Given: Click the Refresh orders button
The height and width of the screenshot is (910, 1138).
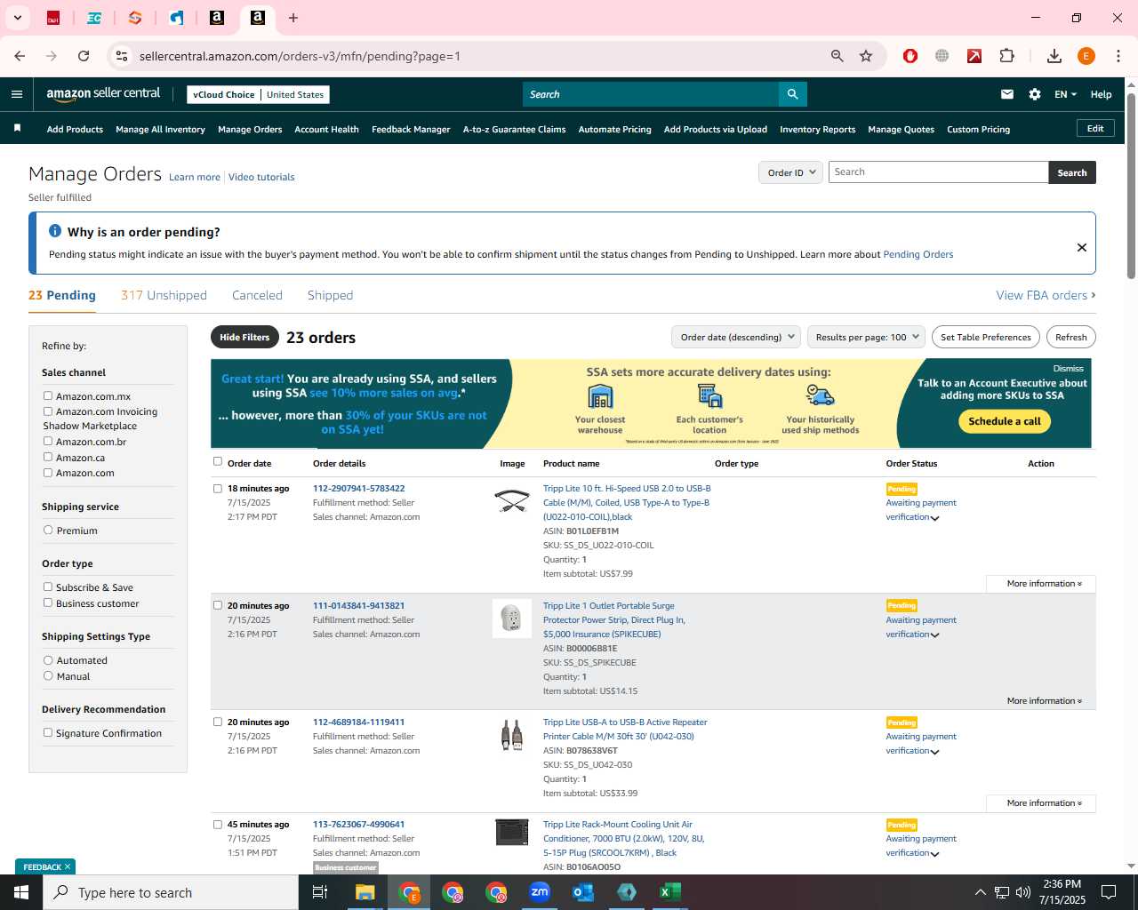Looking at the screenshot, I should (1071, 337).
